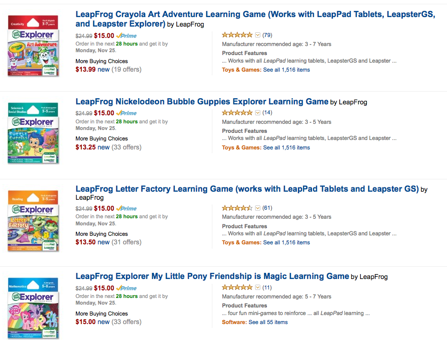Click the Prime logo for Letter Factory game

[x=126, y=208]
